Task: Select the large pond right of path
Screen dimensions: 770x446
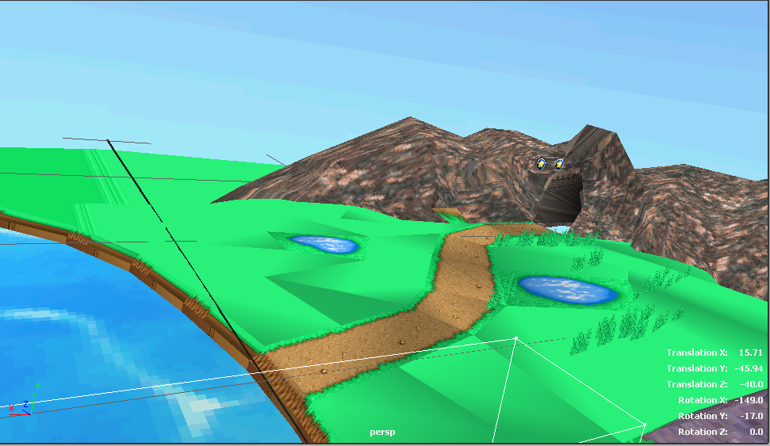Action: [566, 290]
